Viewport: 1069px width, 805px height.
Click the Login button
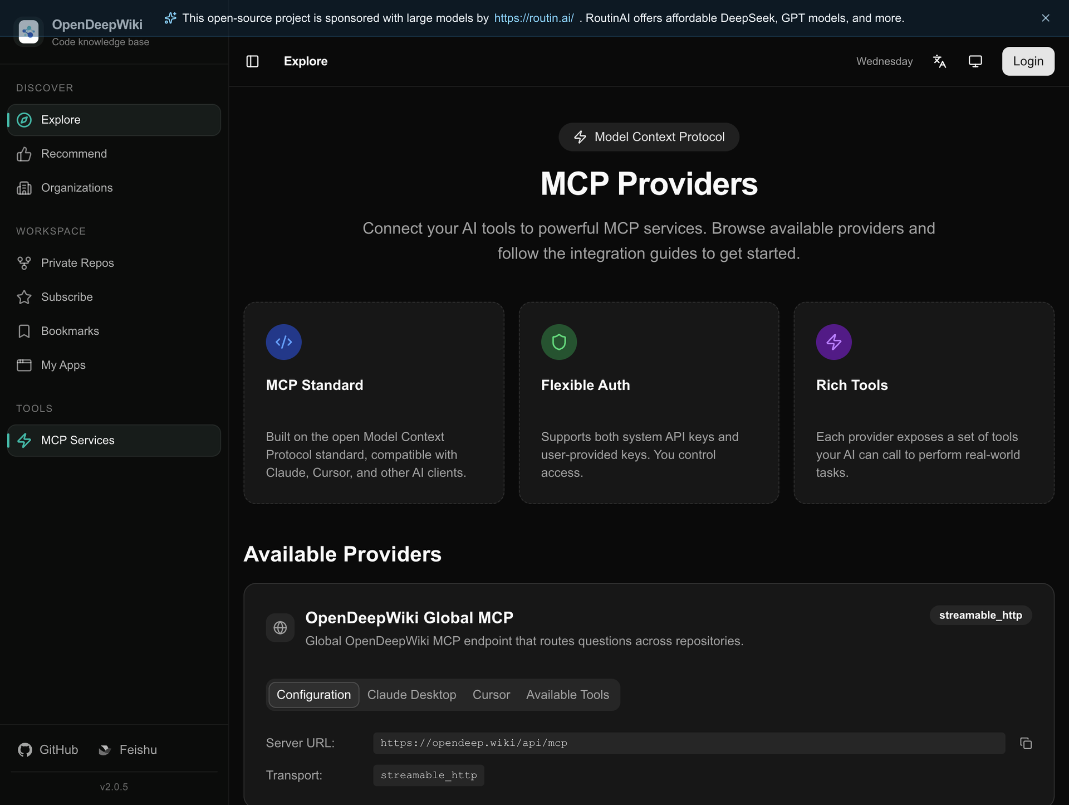tap(1028, 61)
